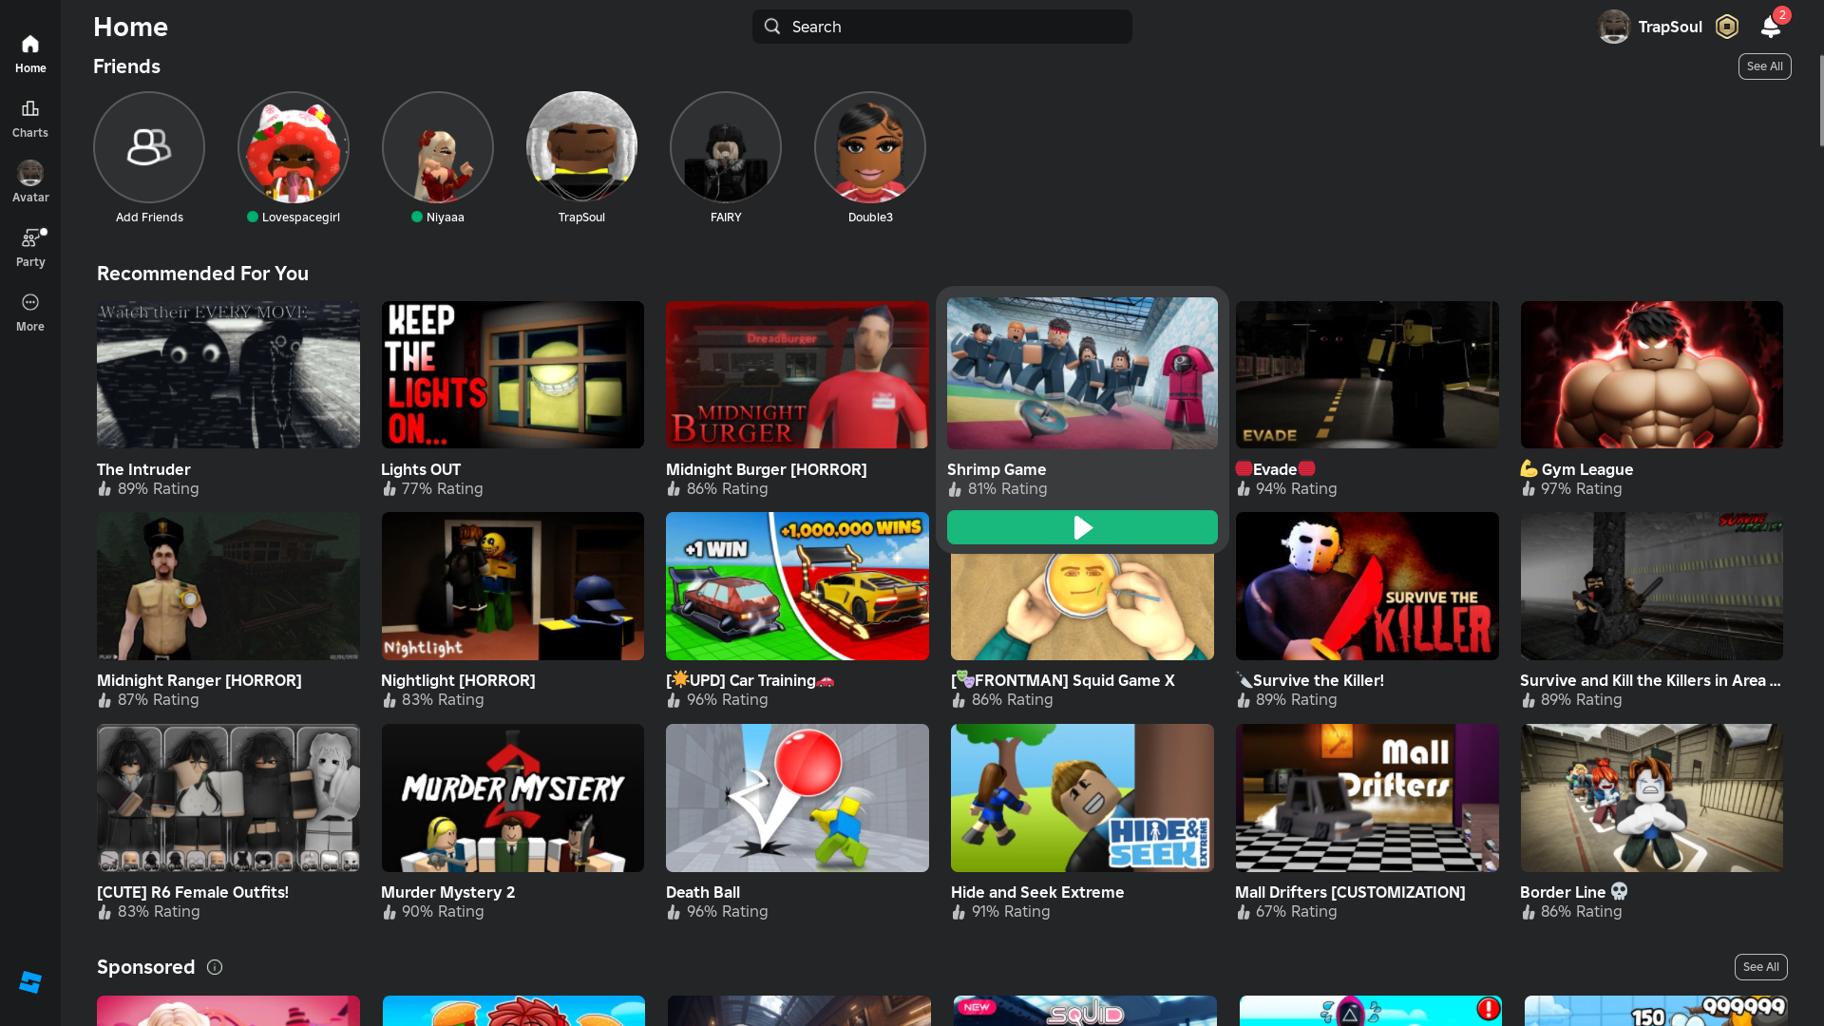Open Murder Mystery 2 thumbnail

point(513,798)
